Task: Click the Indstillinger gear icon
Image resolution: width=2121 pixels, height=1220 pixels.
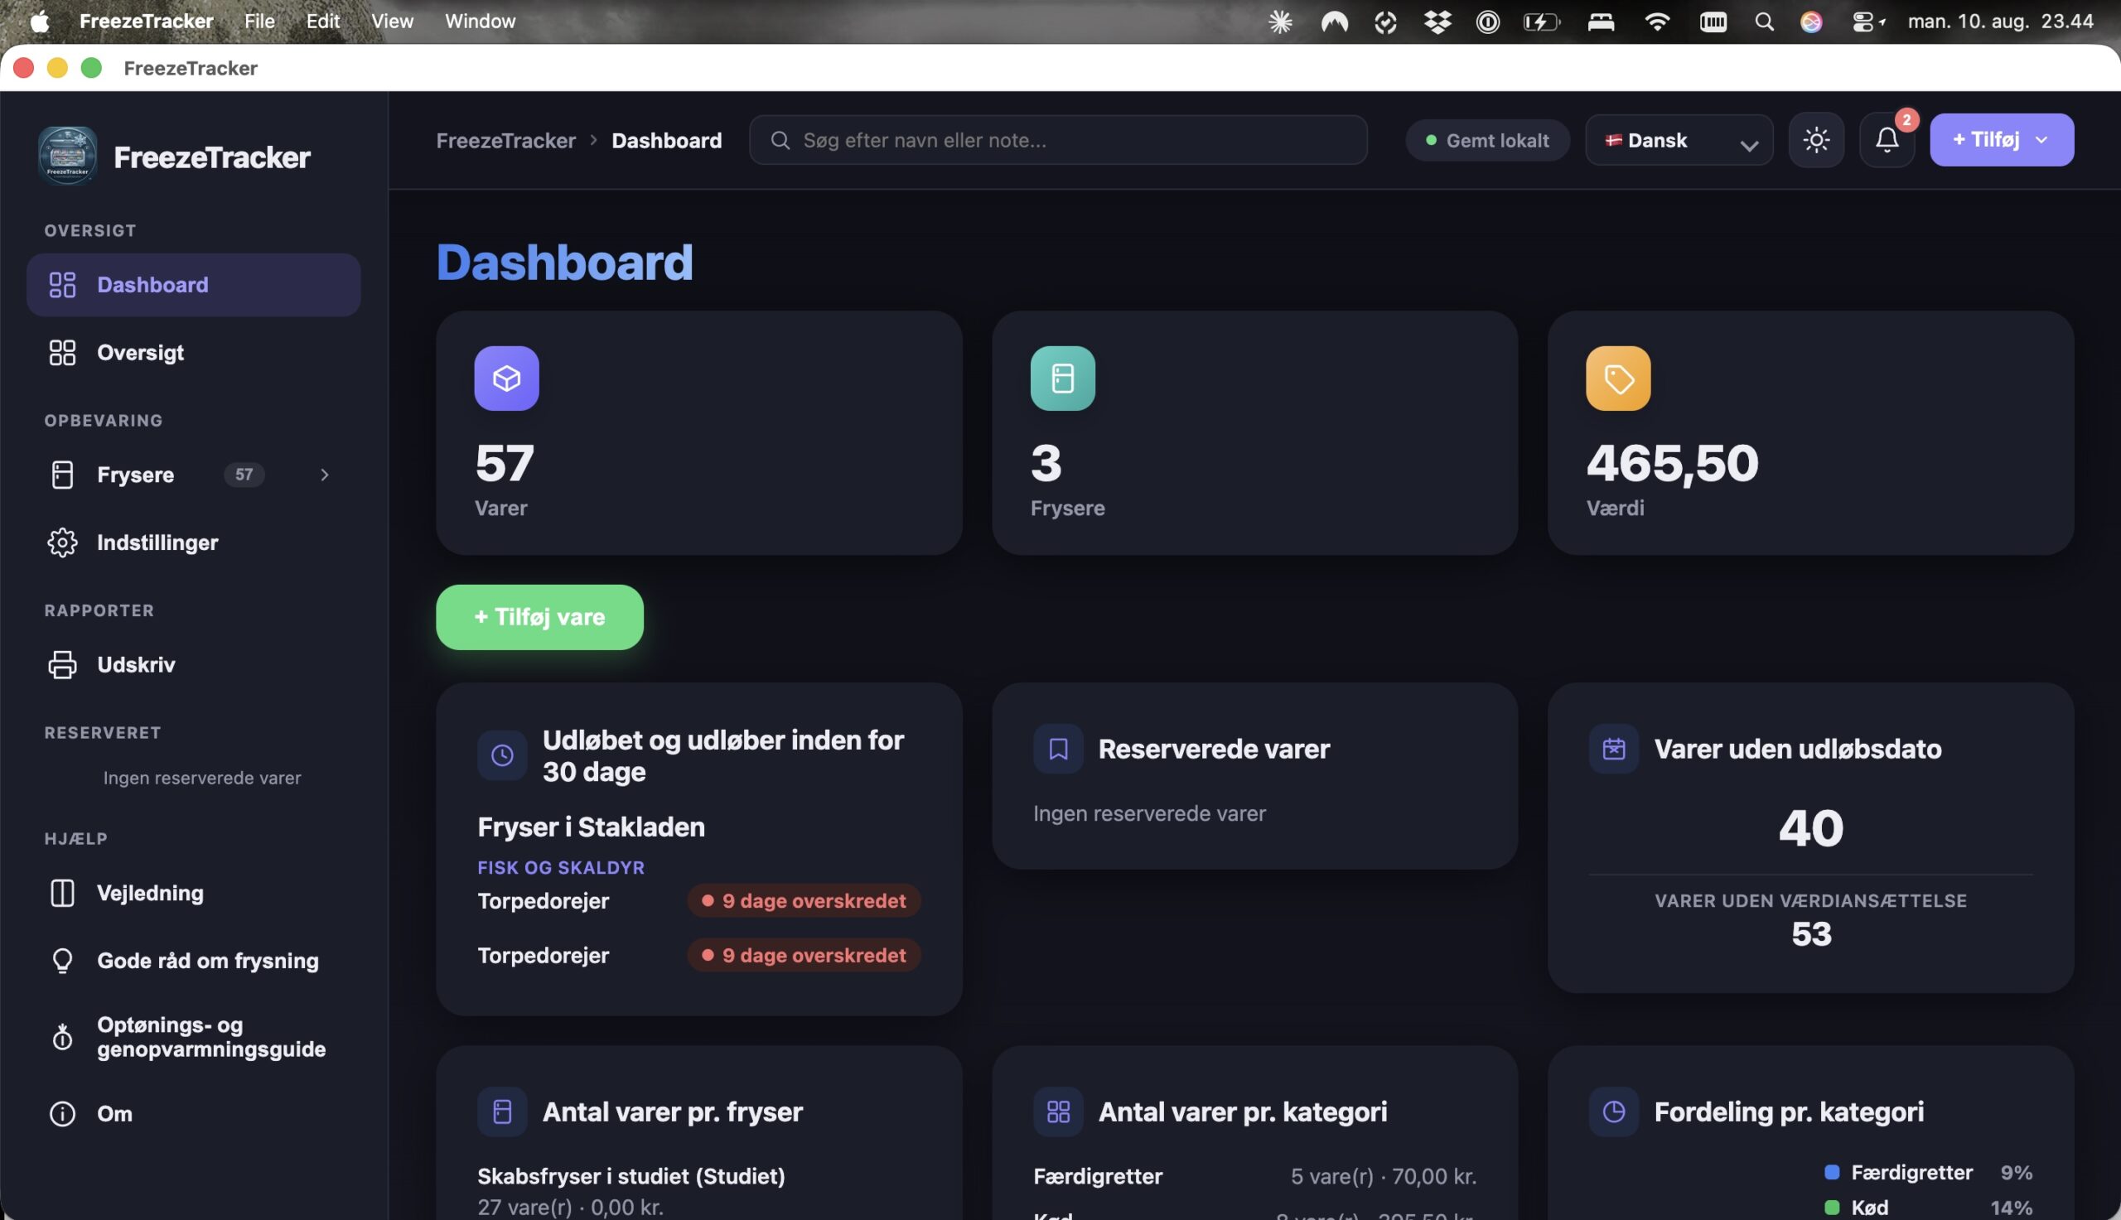Action: tap(62, 543)
